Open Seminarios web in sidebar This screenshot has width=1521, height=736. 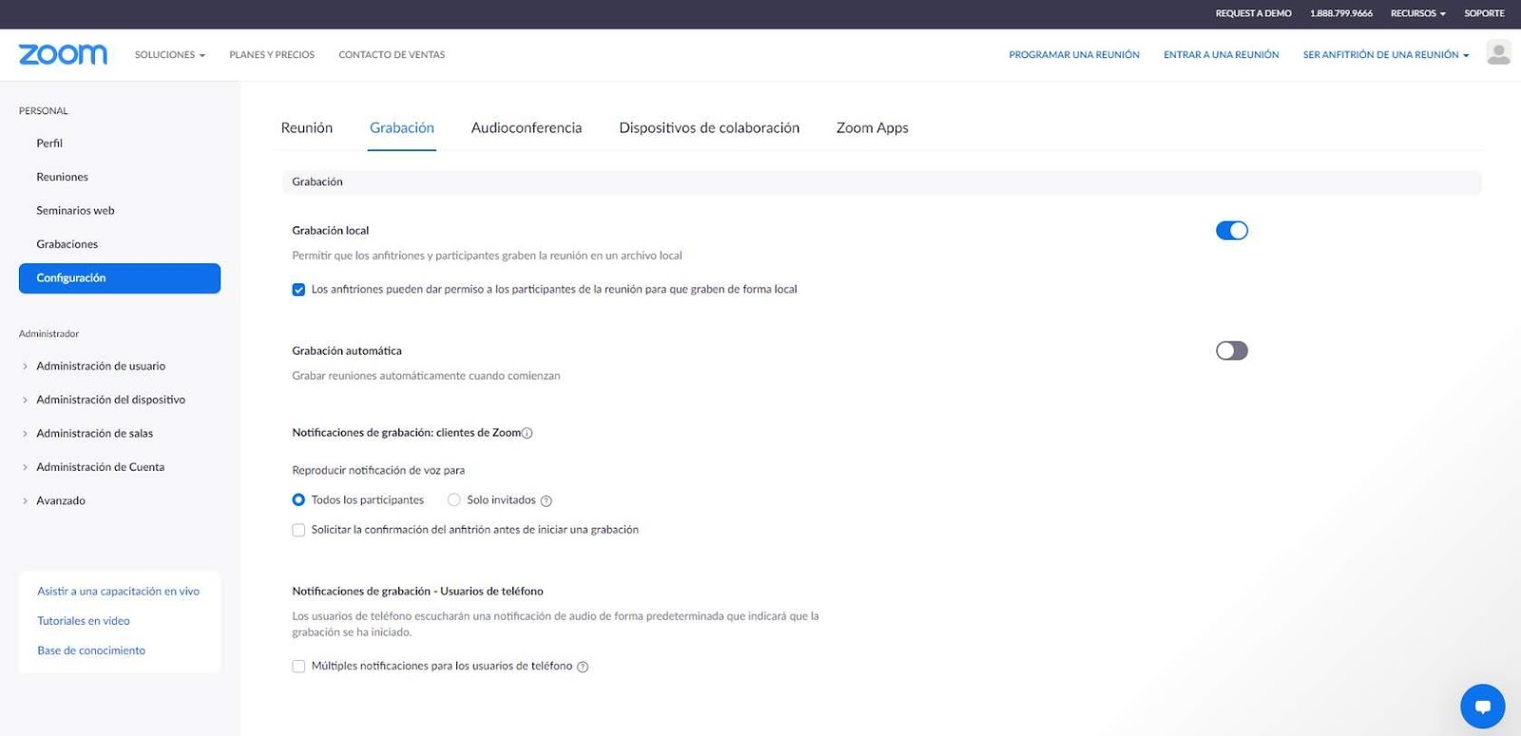coord(75,211)
